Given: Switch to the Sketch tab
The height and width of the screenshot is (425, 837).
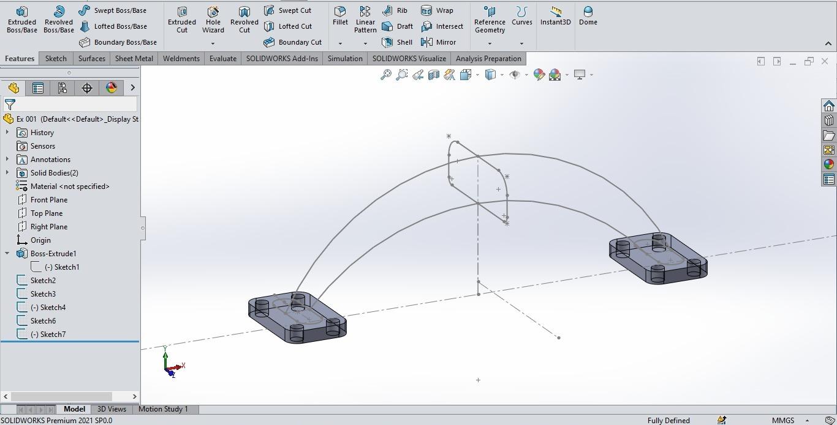Looking at the screenshot, I should 55,59.
